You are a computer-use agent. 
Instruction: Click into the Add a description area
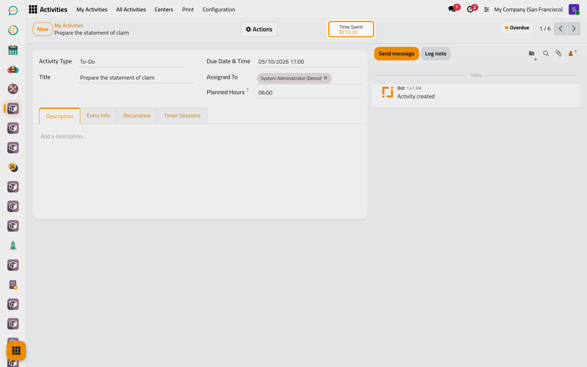pyautogui.click(x=200, y=136)
